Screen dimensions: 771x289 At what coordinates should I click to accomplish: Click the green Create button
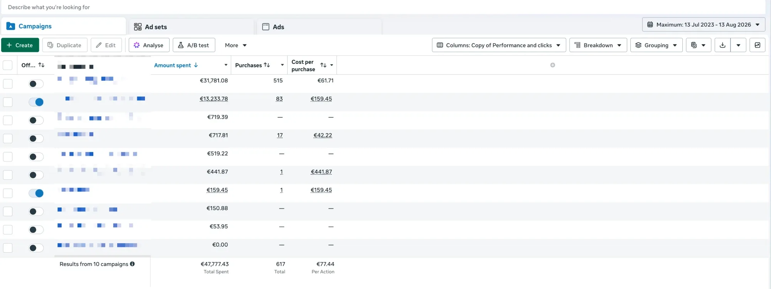tap(20, 45)
